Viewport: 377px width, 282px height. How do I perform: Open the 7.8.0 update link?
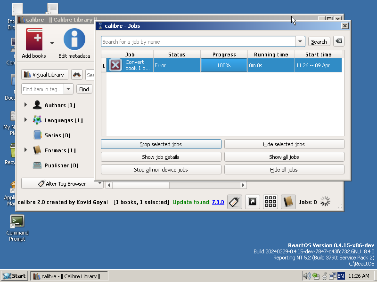pyautogui.click(x=217, y=202)
